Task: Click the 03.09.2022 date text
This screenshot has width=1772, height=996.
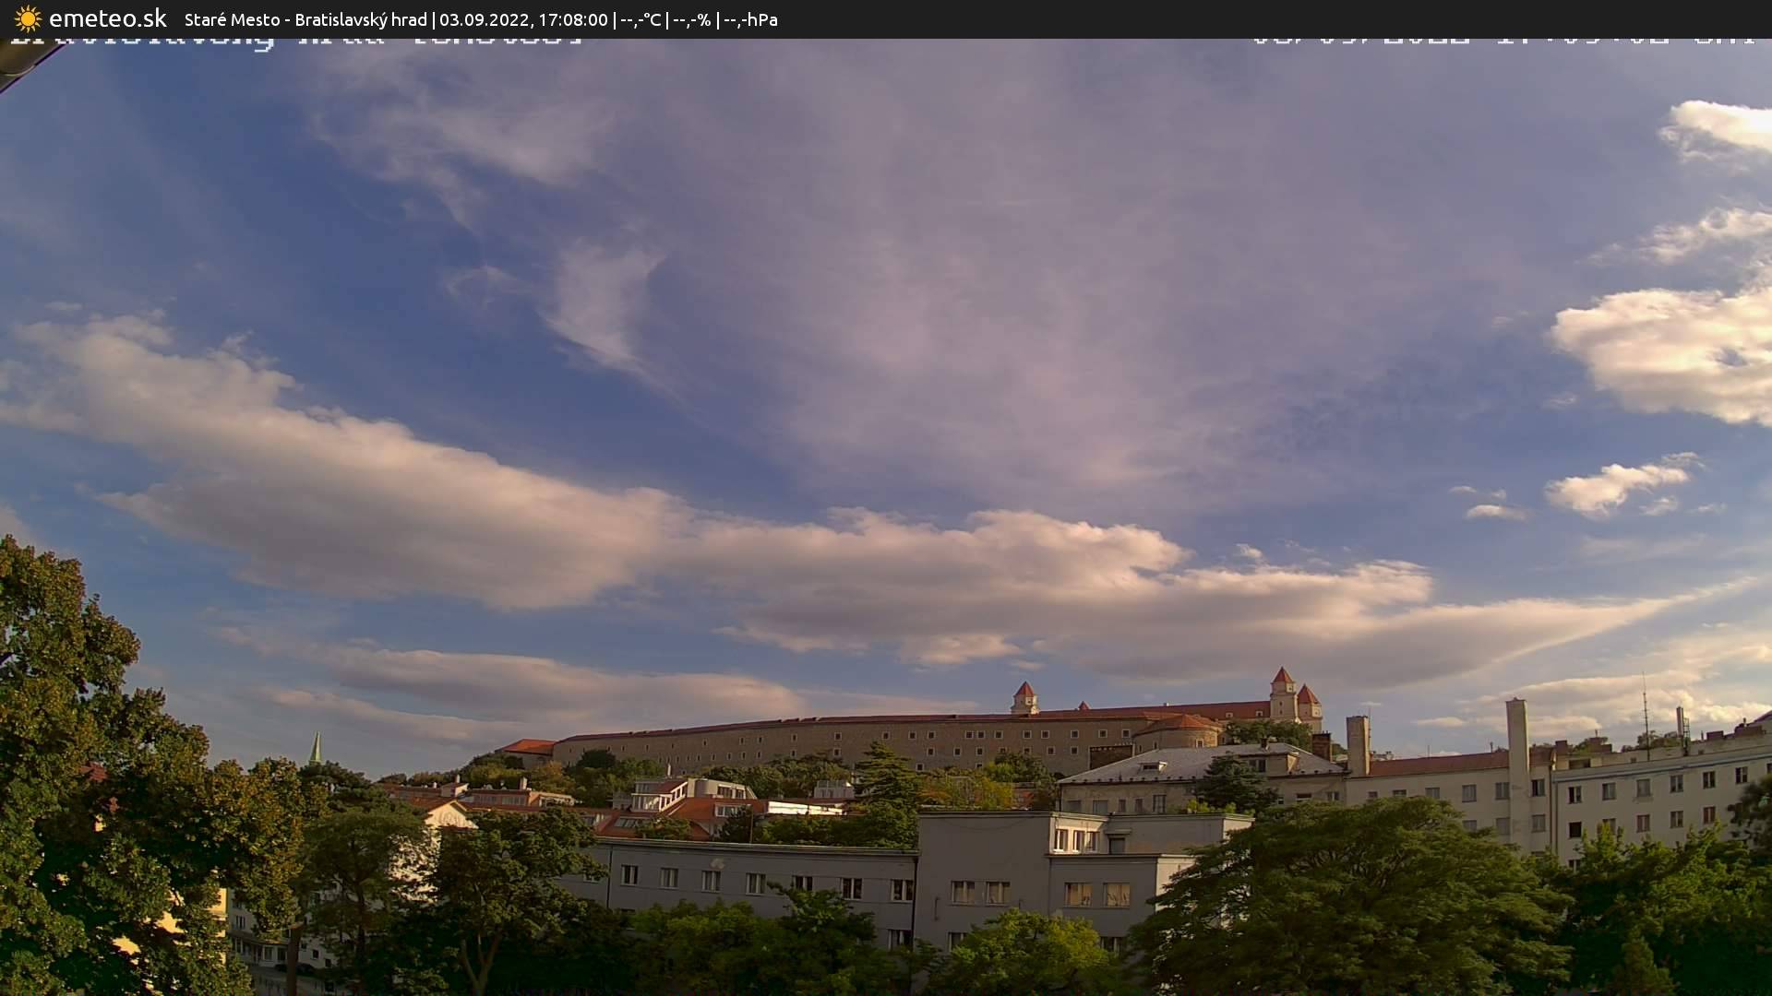Action: [487, 18]
